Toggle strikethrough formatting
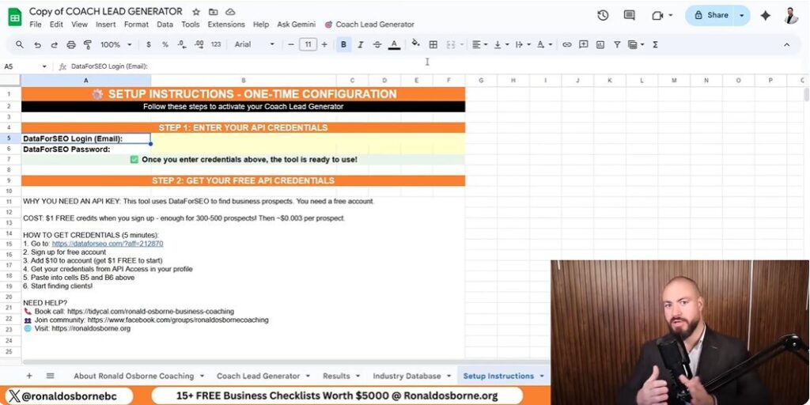810x405 pixels. point(377,45)
